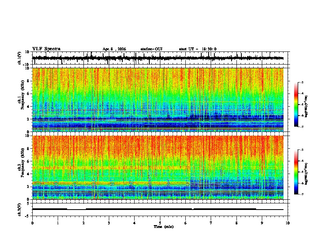Click time axis tick label "10"

[288, 223]
